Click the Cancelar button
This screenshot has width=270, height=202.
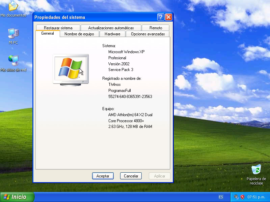[131, 176]
